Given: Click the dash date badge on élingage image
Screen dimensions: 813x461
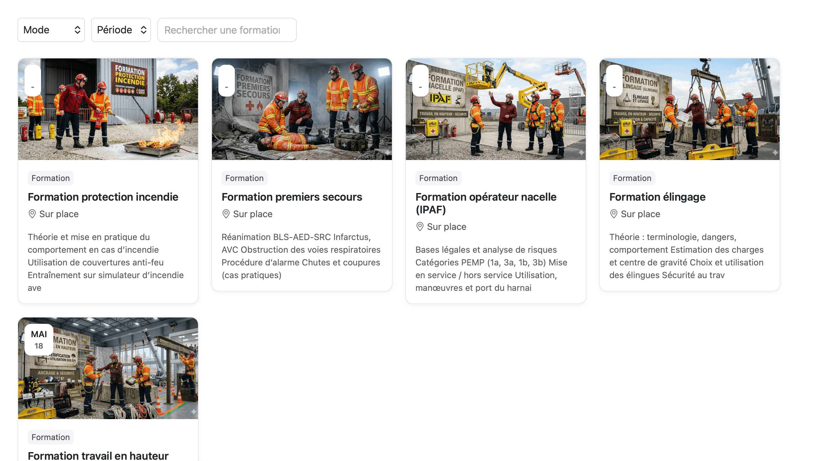Looking at the screenshot, I should [x=614, y=81].
